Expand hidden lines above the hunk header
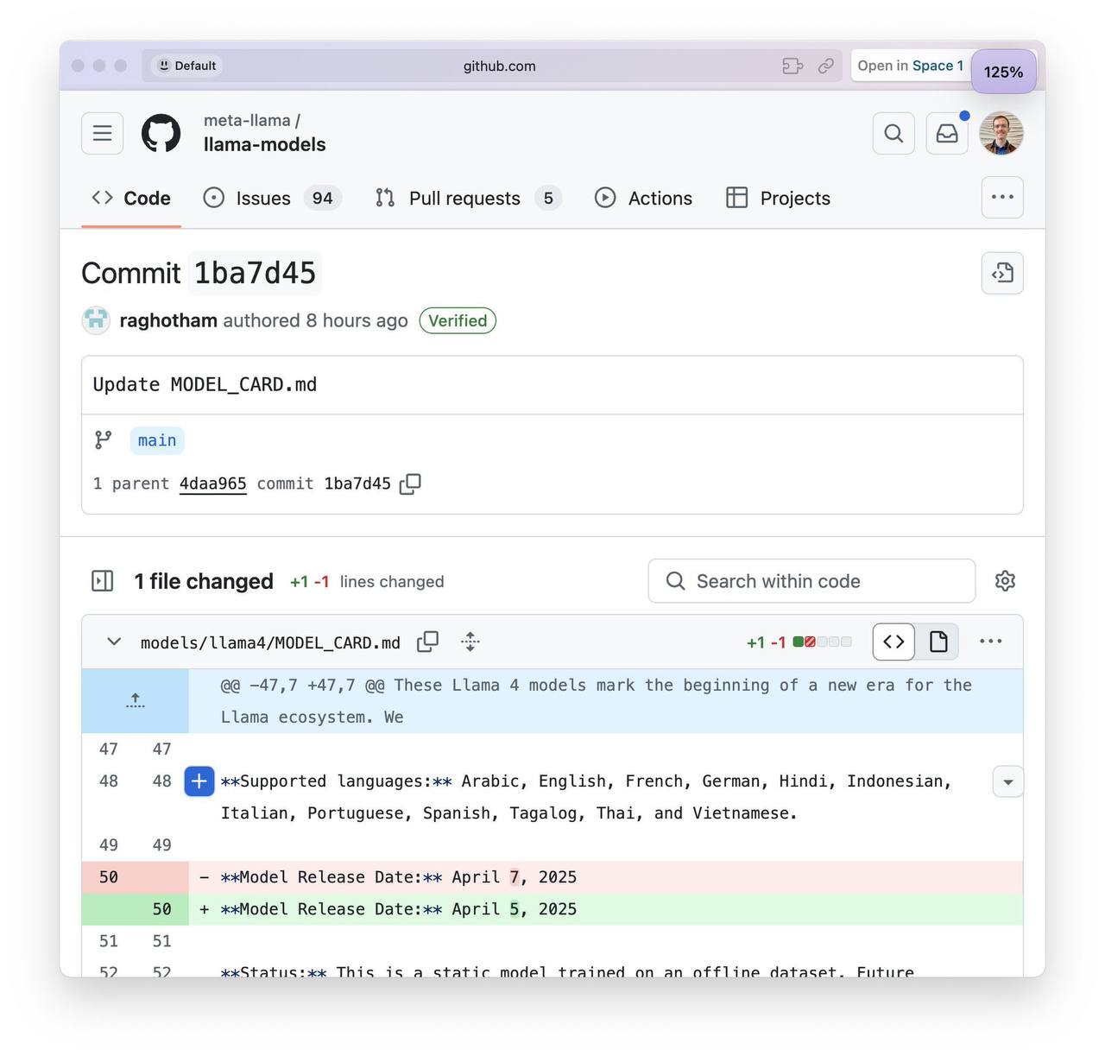 (136, 701)
